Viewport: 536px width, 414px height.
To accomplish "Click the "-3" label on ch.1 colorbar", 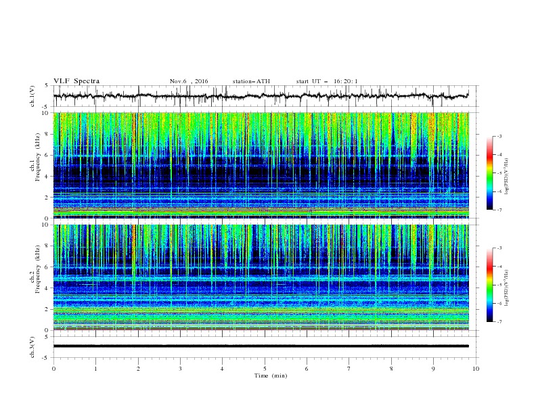I will tap(499, 136).
